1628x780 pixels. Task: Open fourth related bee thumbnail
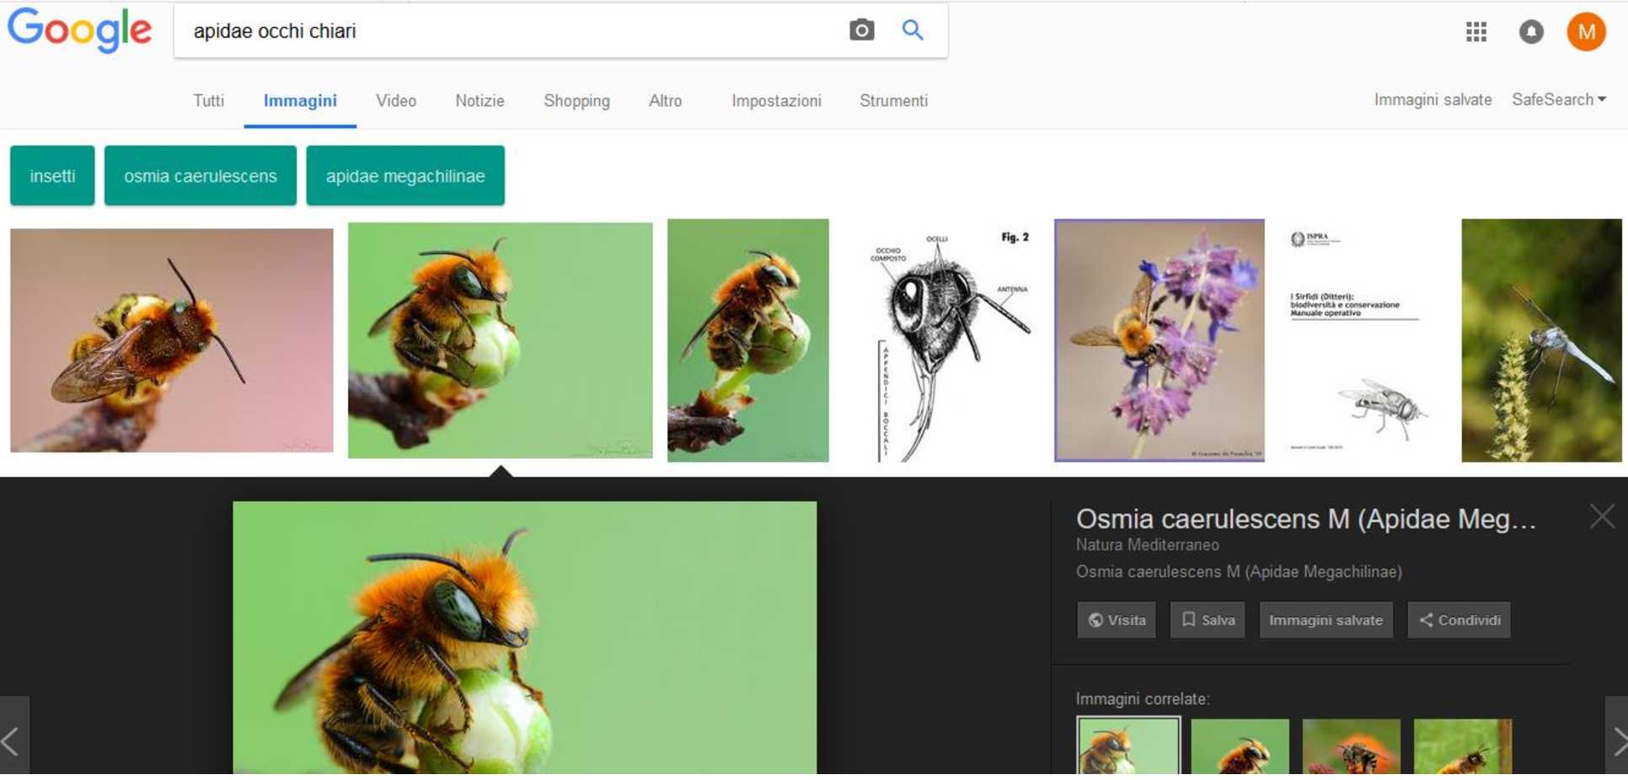point(1463,746)
